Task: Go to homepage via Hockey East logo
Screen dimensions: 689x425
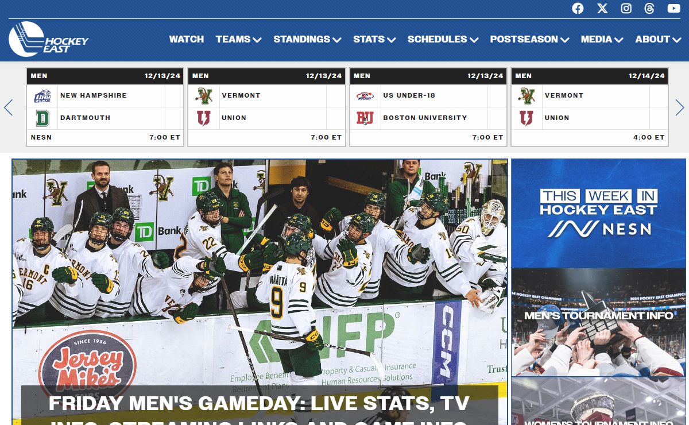Action: click(49, 40)
